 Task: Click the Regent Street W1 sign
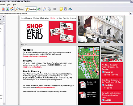(67, 38)
